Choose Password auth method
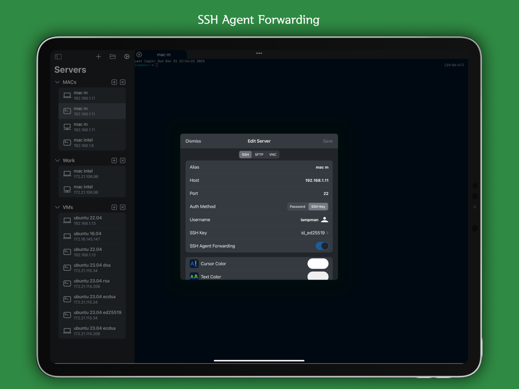Screen dimensions: 519x389 (297, 206)
